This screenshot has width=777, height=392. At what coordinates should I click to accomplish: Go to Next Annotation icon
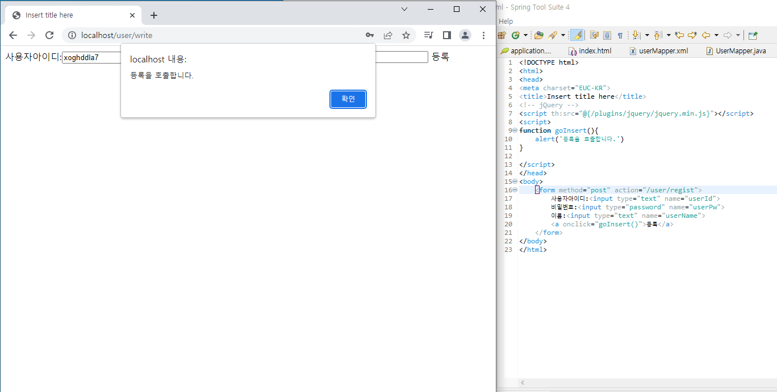[x=636, y=35]
